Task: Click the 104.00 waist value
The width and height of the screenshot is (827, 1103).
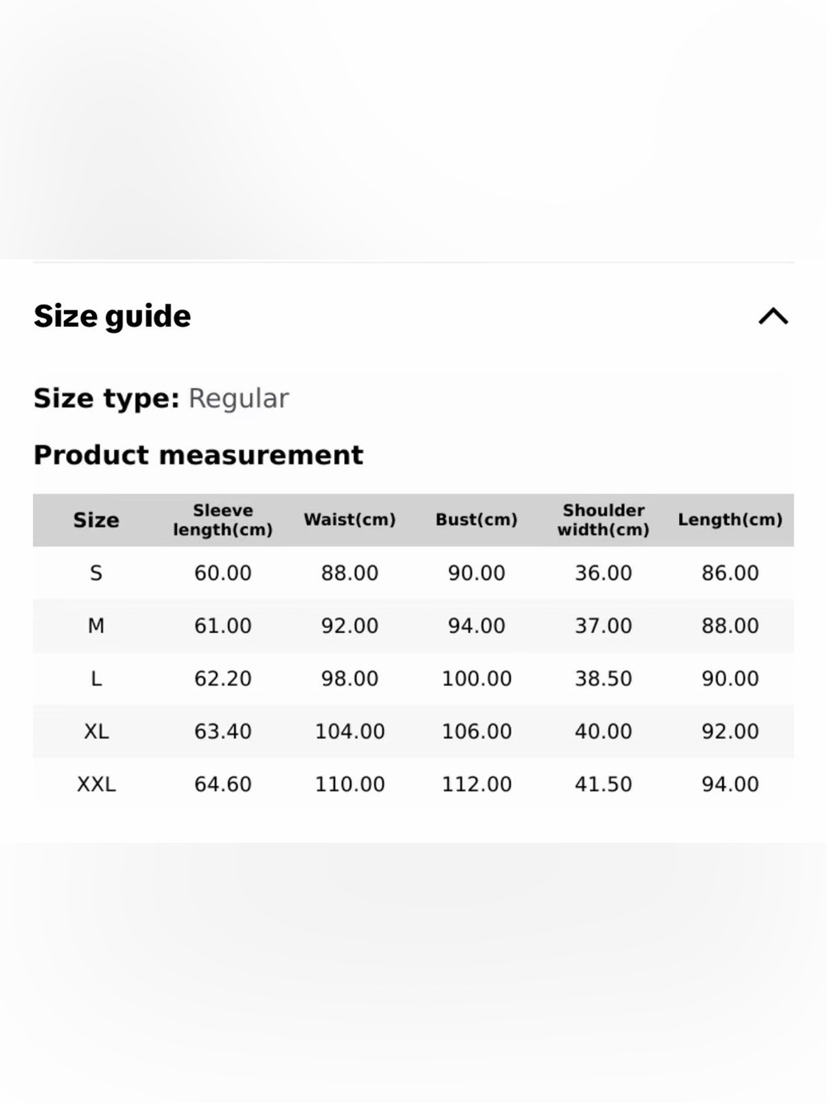Action: tap(350, 731)
